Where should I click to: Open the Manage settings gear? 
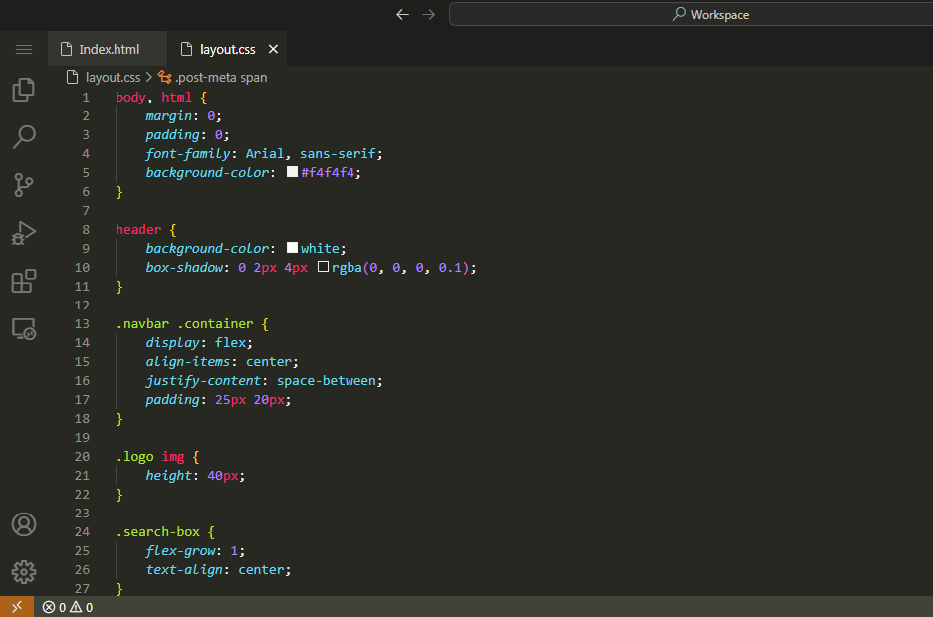(x=24, y=572)
